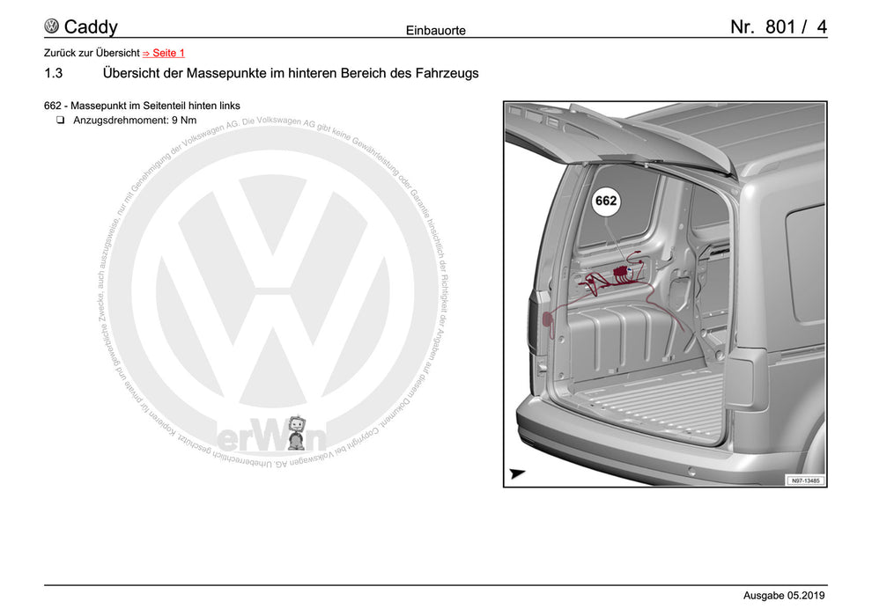The width and height of the screenshot is (872, 616).
Task: Click the VW logo beside Caddy
Action: tap(52, 26)
